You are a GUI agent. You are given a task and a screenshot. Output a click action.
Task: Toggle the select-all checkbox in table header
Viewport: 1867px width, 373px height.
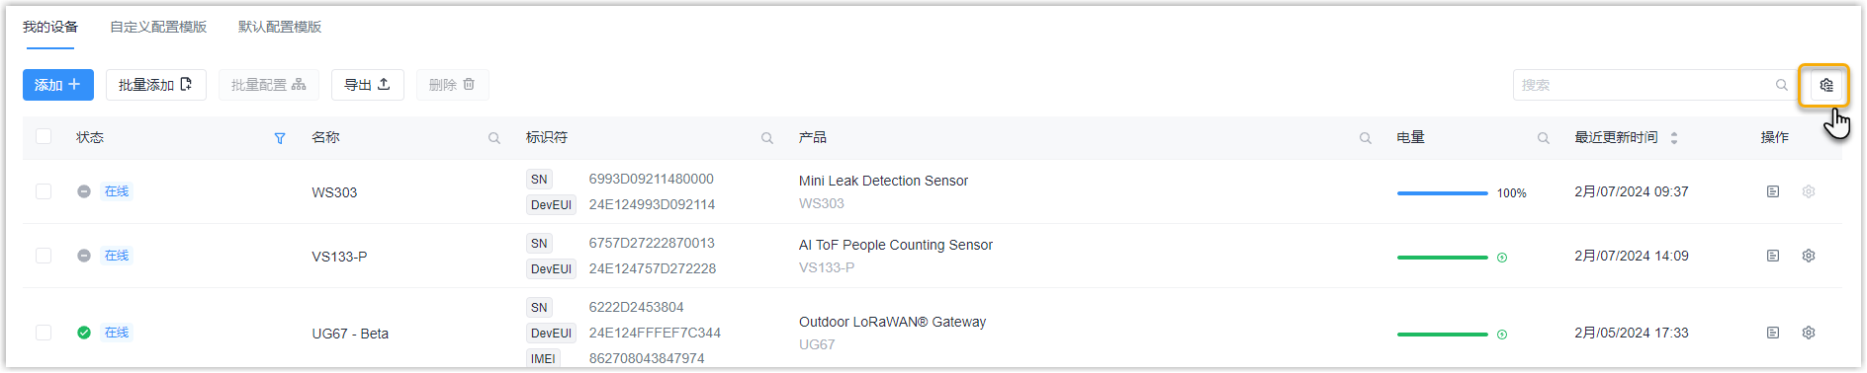coord(44,136)
